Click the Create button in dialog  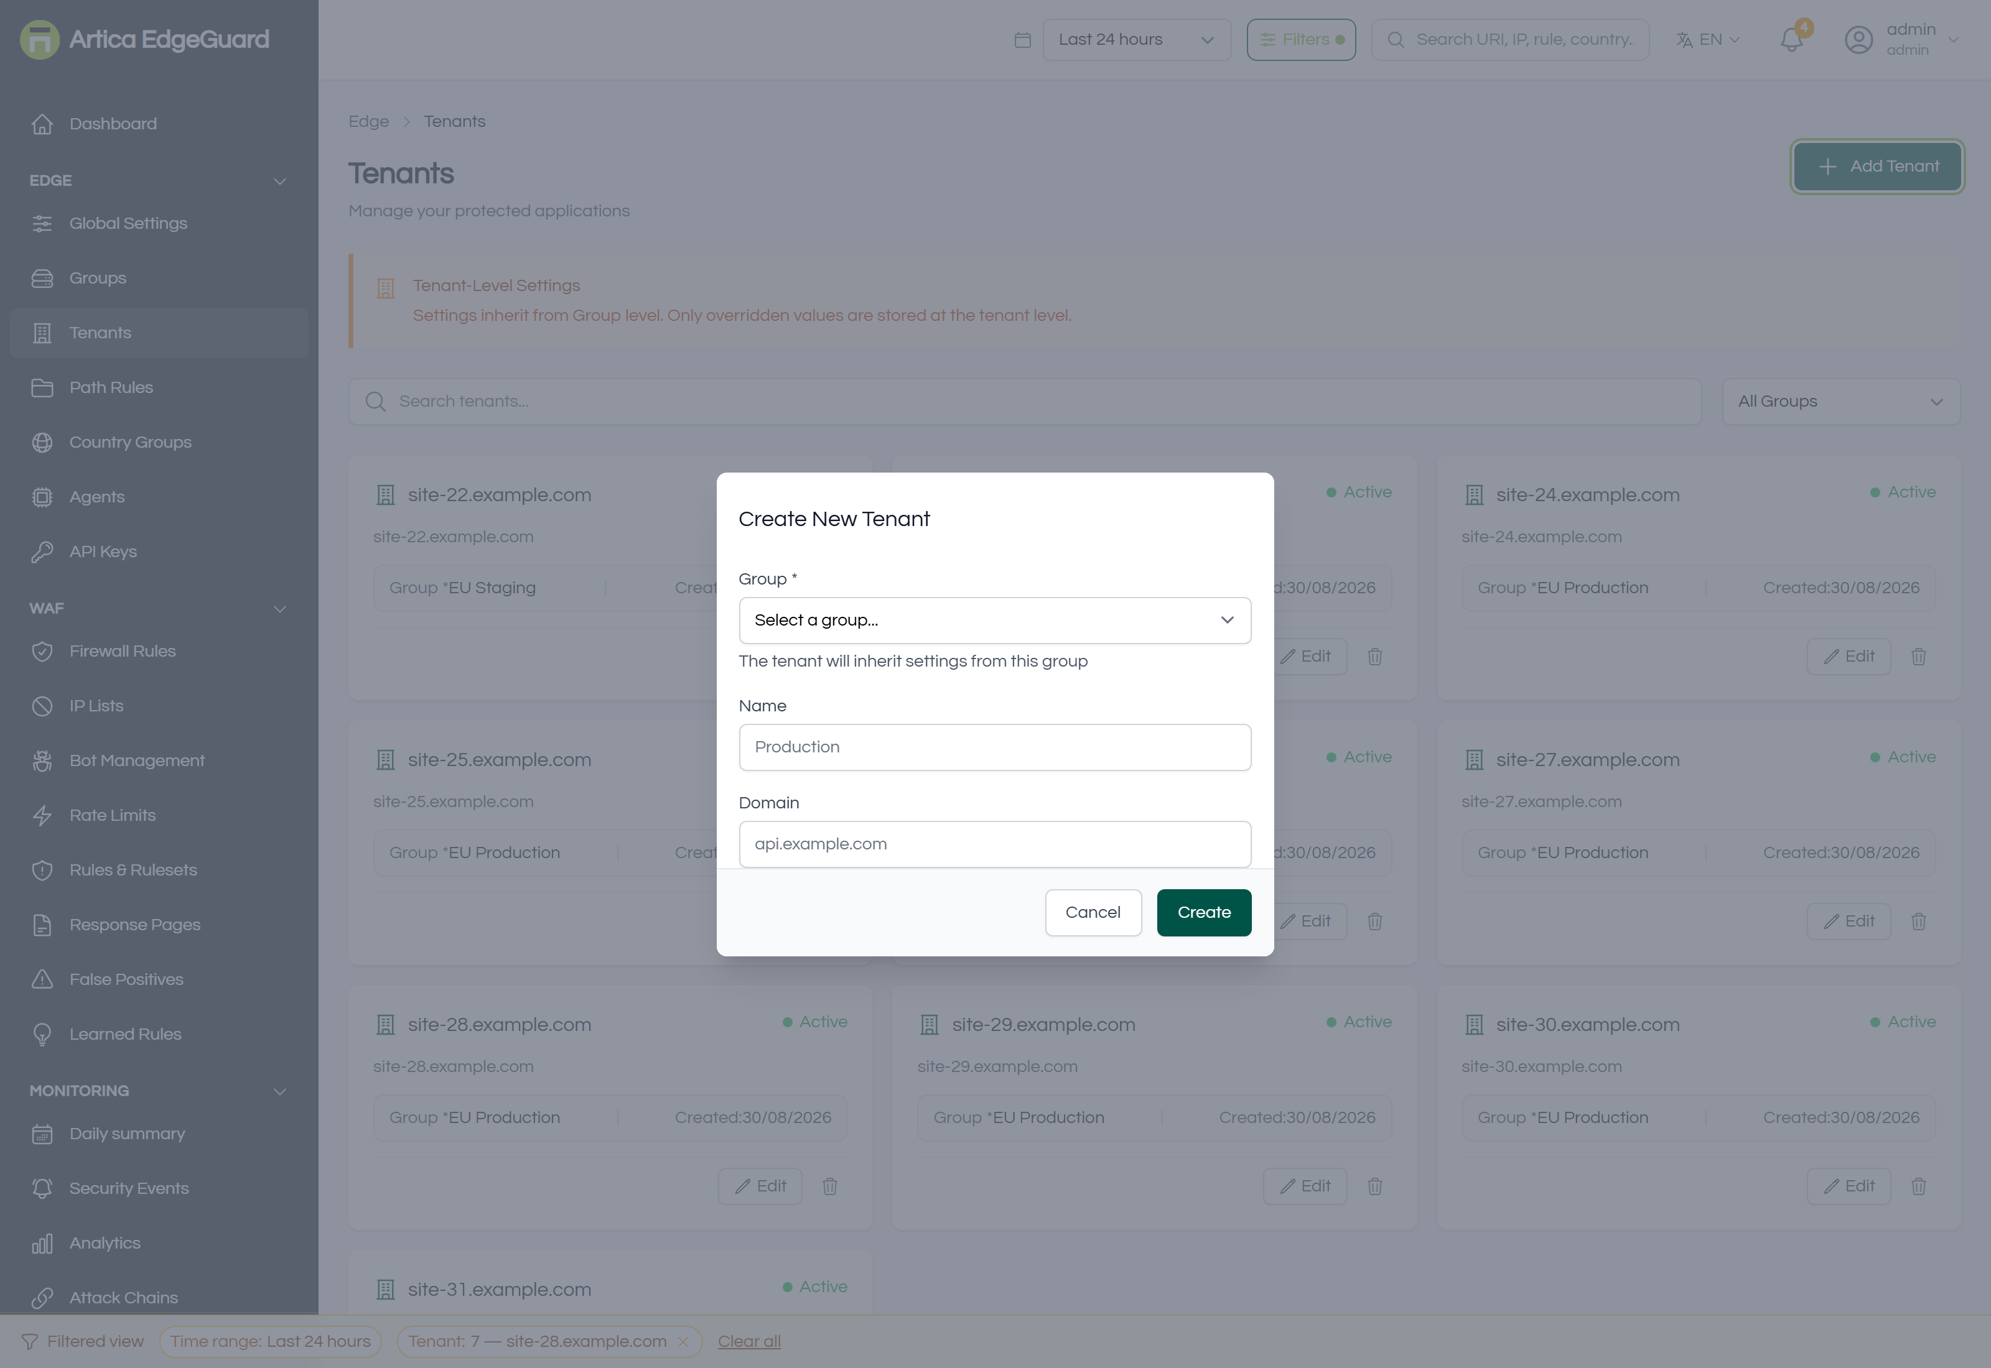[1204, 912]
